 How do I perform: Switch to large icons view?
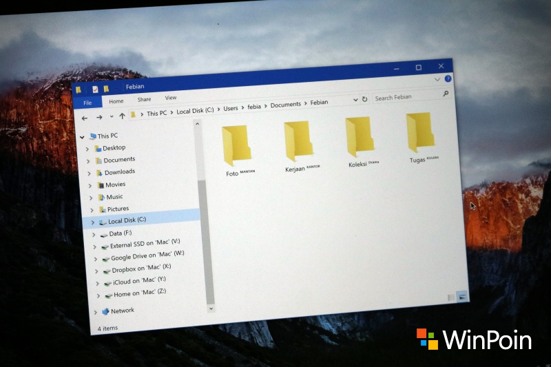[461, 296]
